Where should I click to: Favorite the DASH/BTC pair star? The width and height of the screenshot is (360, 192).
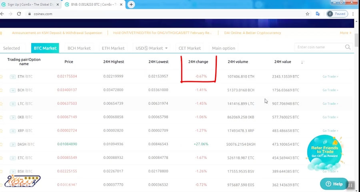click(x=1, y=144)
